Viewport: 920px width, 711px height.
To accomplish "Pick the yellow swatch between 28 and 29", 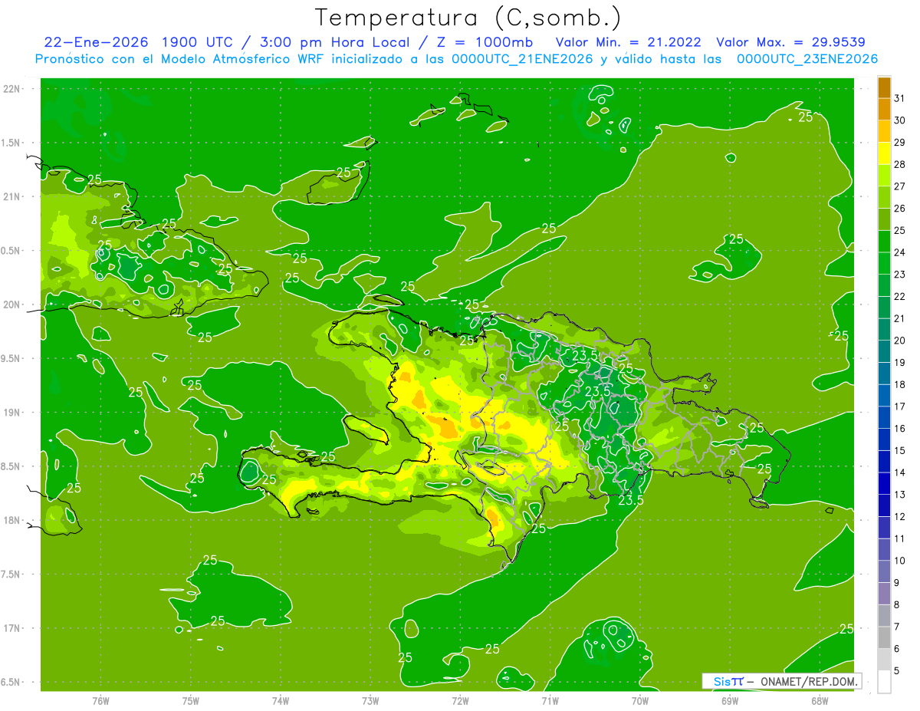I will pyautogui.click(x=884, y=153).
